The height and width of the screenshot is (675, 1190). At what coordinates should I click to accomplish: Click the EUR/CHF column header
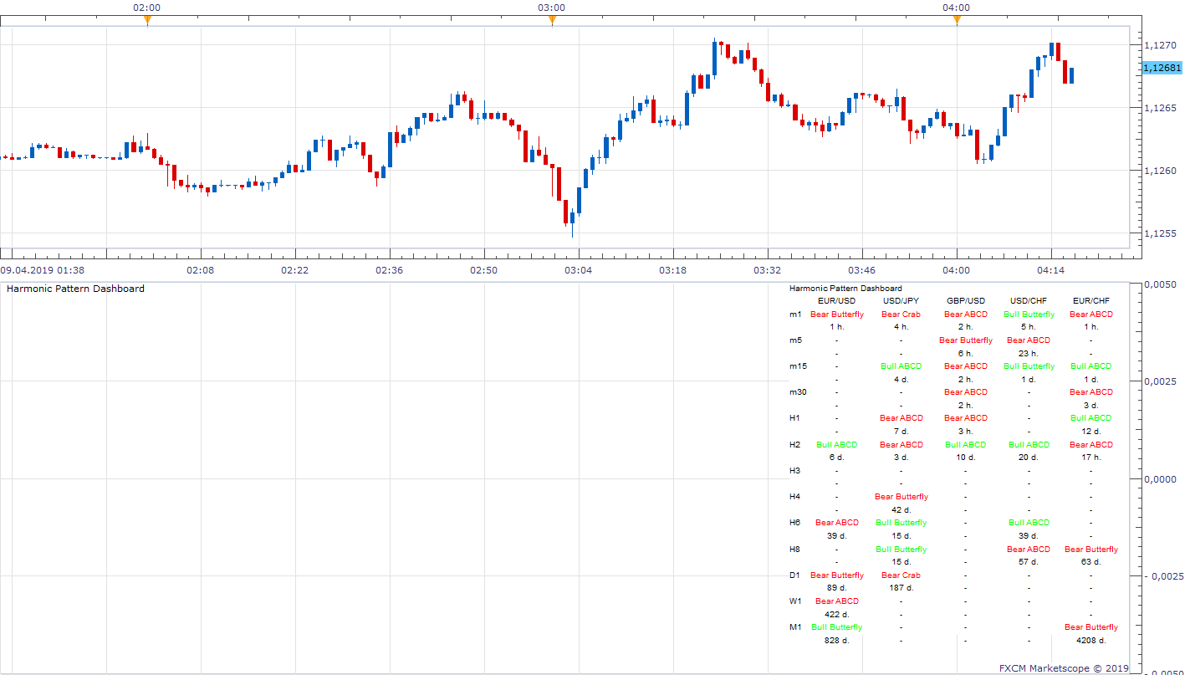point(1091,301)
